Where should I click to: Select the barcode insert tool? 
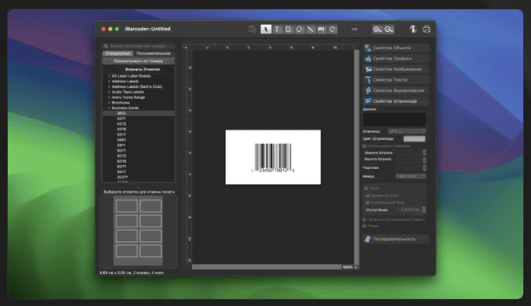click(x=321, y=29)
